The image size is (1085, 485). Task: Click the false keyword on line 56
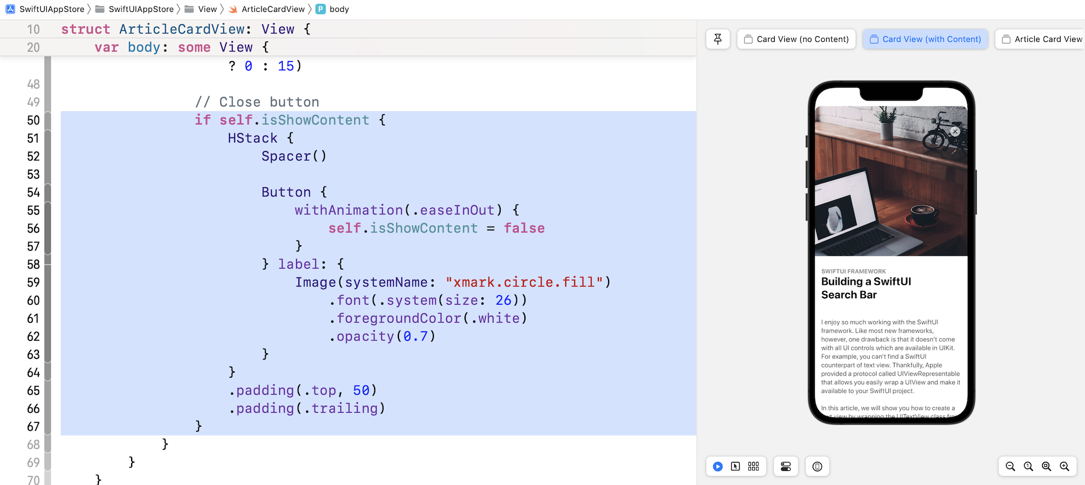[x=524, y=228]
